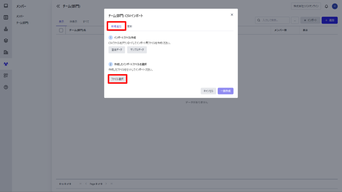Go to first page pagination icon
Viewport: 342px width, 192px height.
[x=81, y=184]
